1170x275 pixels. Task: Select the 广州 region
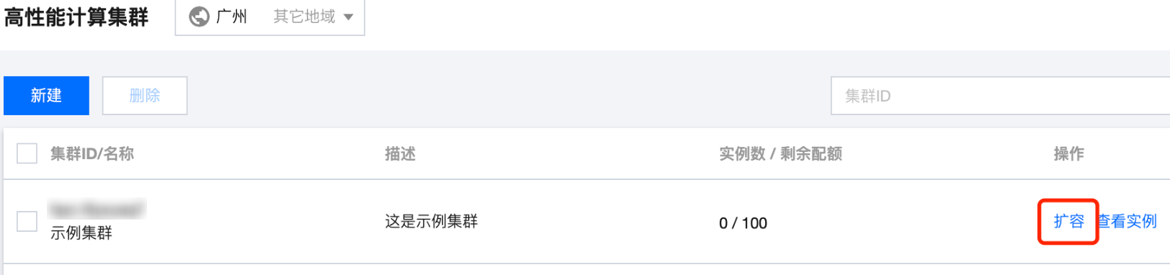[231, 17]
